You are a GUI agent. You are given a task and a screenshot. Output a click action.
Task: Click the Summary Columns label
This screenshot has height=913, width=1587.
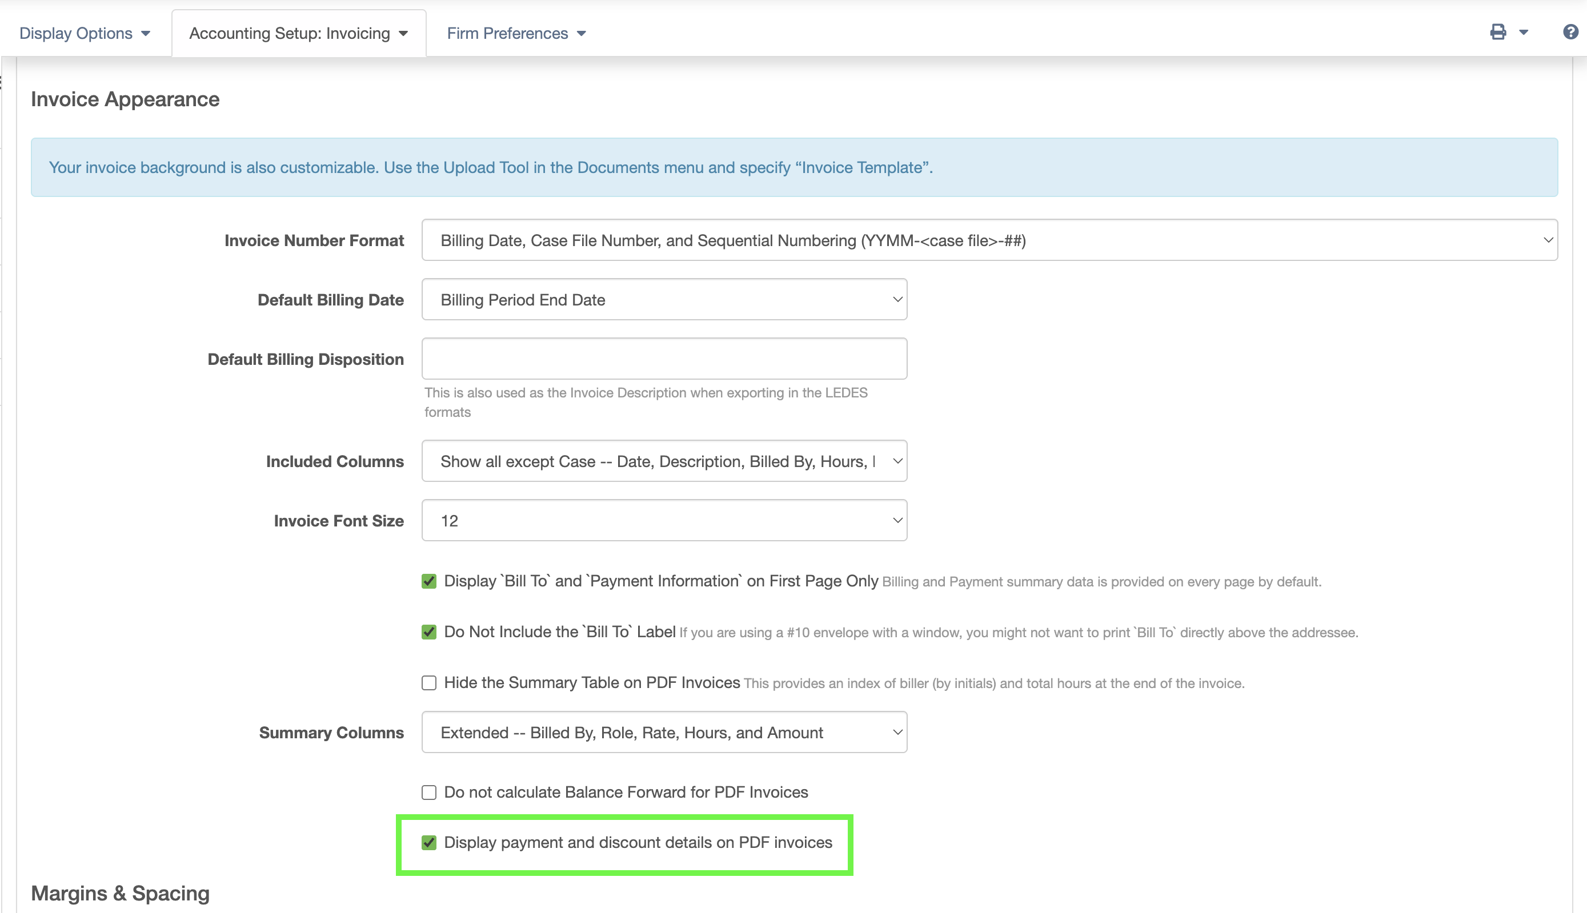331,733
